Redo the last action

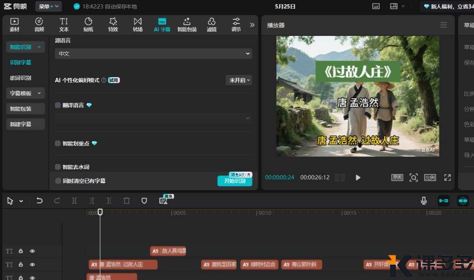(57, 201)
